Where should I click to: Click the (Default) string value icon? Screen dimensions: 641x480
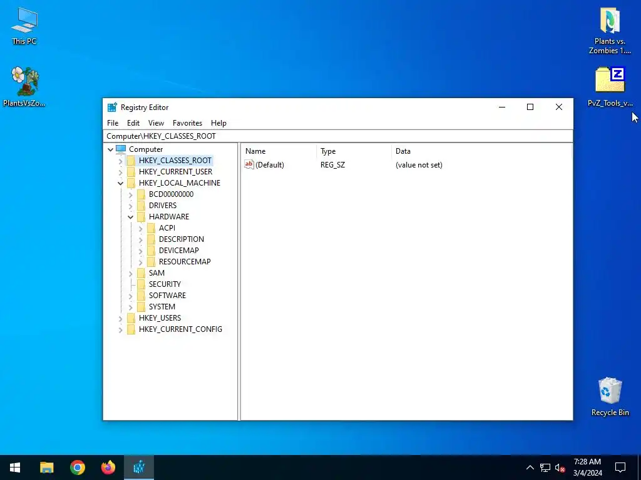[249, 164]
